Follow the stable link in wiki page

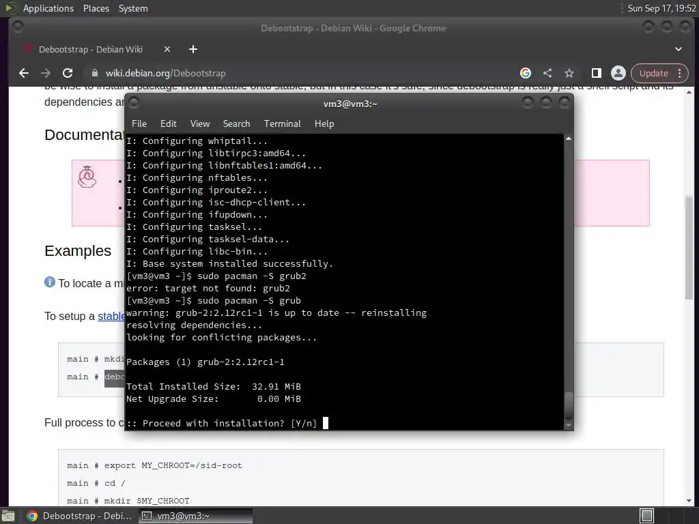[x=111, y=317]
